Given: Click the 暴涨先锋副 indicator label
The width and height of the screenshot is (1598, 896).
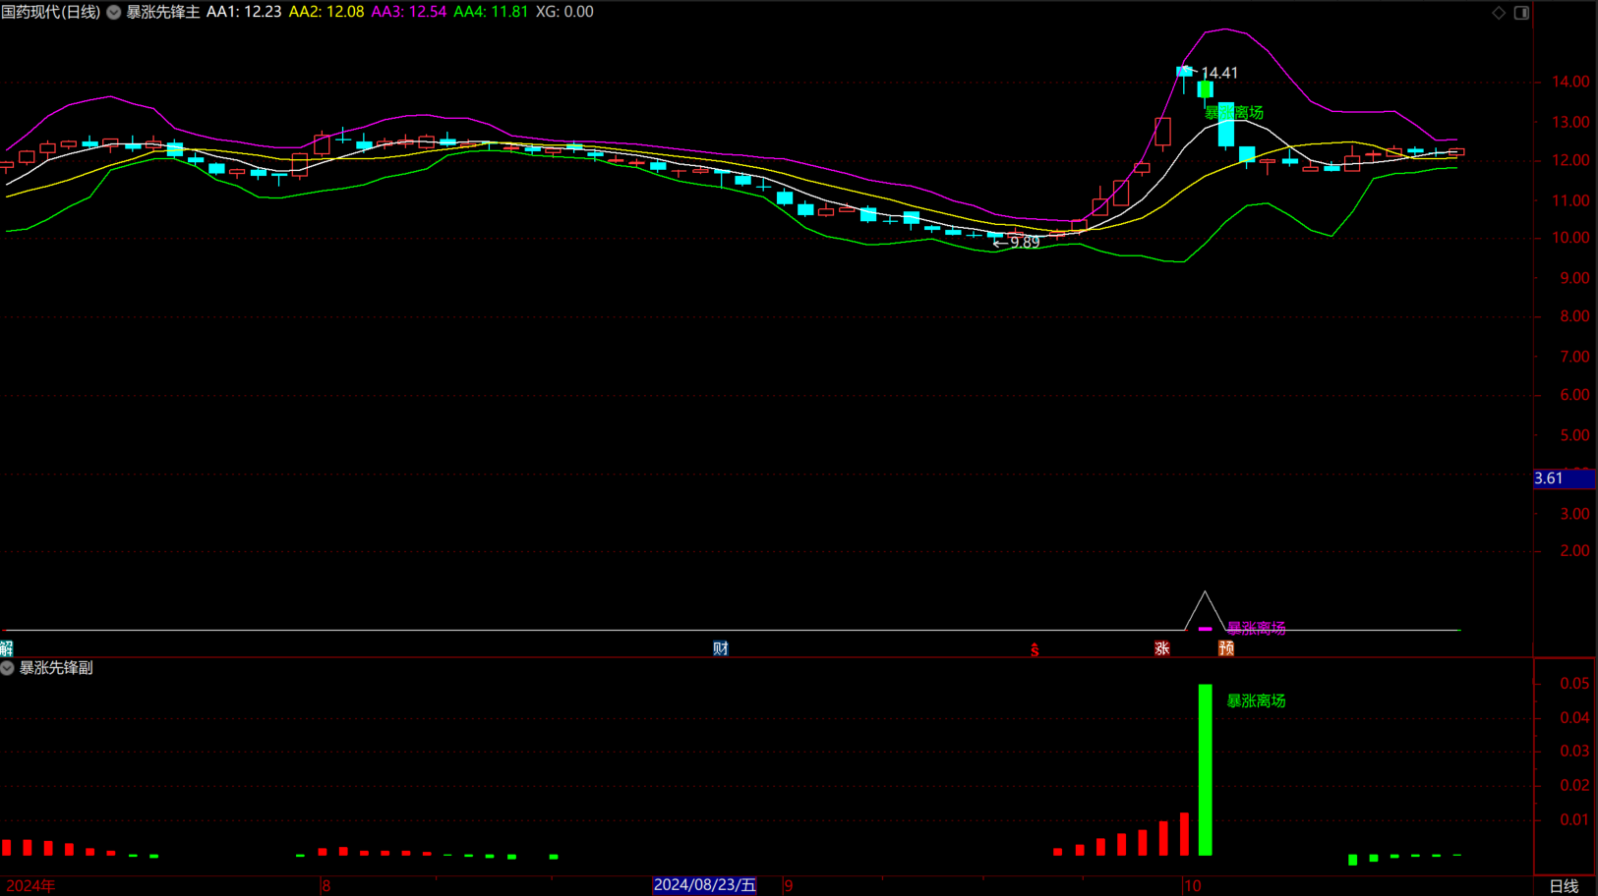Looking at the screenshot, I should coord(56,668).
